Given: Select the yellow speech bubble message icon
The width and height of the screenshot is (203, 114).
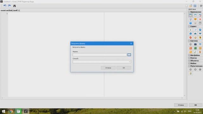Looking at the screenshot, I should (195, 19).
